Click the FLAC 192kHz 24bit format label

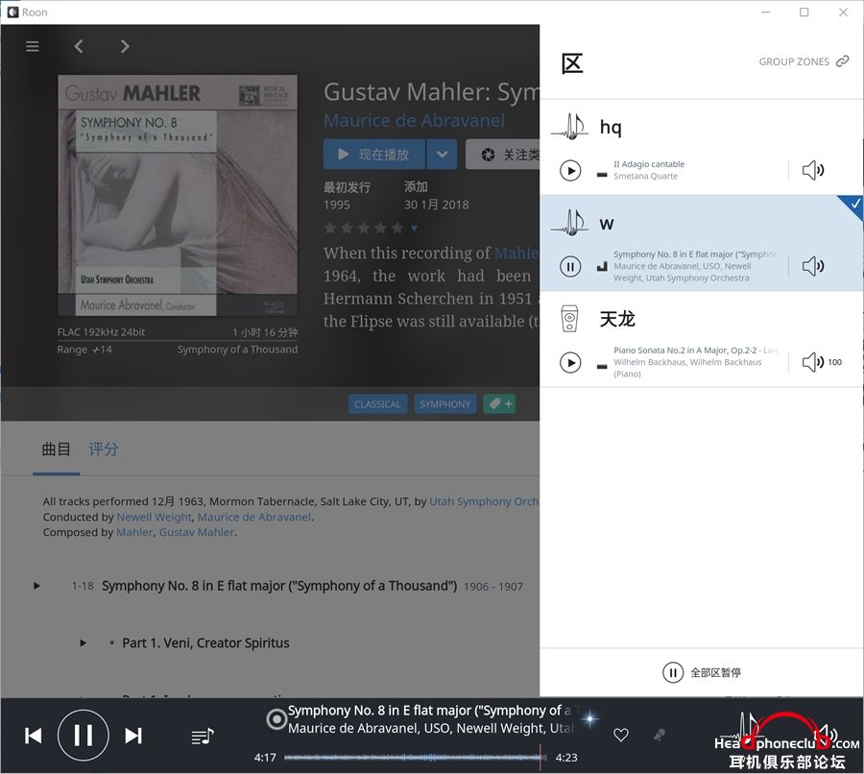click(102, 332)
